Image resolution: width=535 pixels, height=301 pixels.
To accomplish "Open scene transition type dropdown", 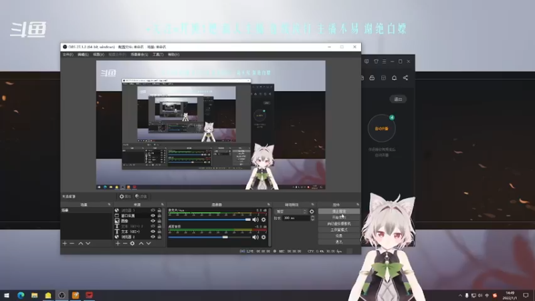I will click(291, 211).
